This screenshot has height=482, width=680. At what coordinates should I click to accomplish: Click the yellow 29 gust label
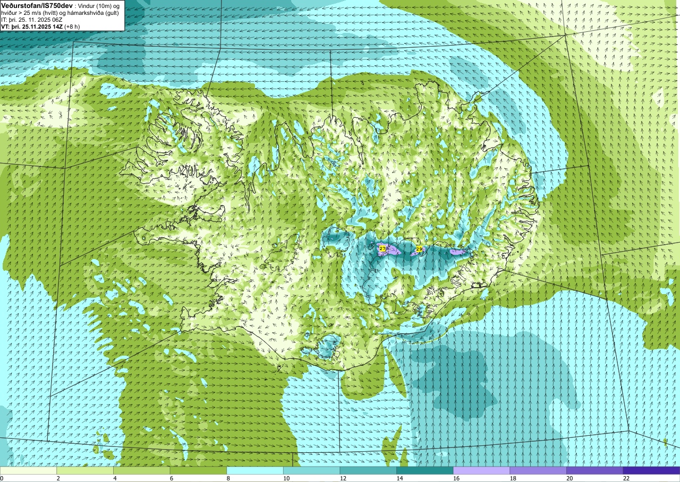419,249
